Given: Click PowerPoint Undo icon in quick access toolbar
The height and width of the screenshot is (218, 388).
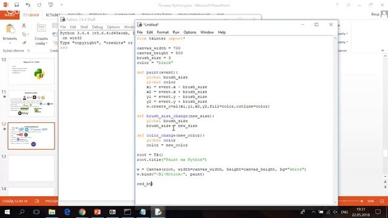Looking at the screenshot, I should tap(28, 5).
